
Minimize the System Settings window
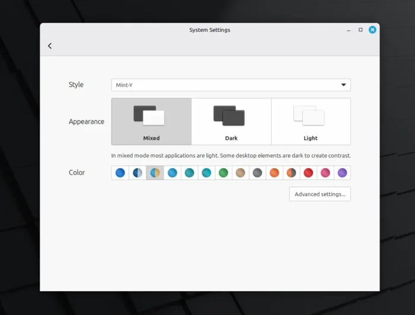tap(348, 30)
